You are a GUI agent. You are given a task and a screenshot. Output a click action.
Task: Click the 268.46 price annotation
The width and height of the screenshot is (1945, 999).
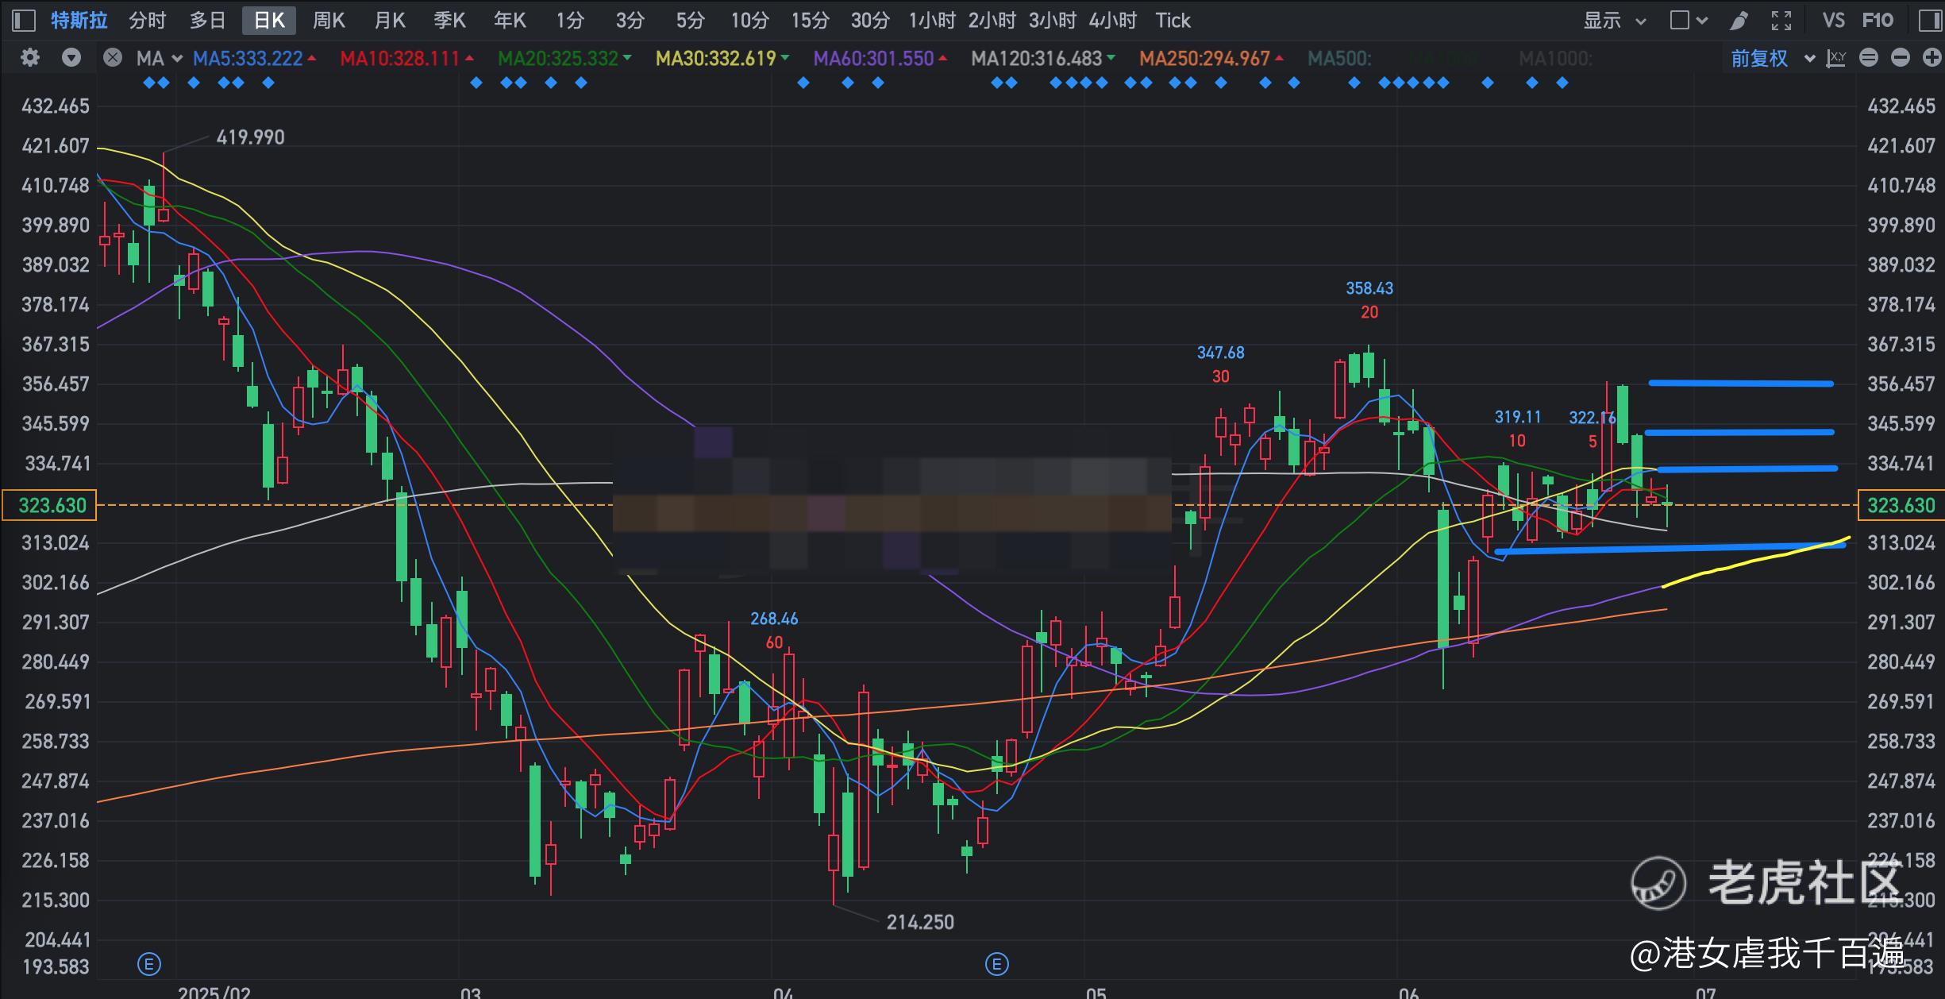(x=774, y=619)
